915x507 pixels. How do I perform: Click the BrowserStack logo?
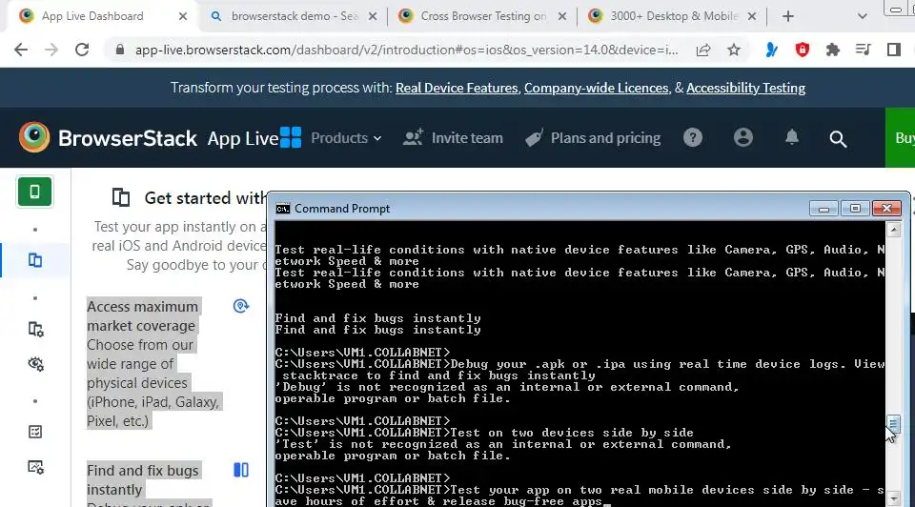click(x=108, y=138)
